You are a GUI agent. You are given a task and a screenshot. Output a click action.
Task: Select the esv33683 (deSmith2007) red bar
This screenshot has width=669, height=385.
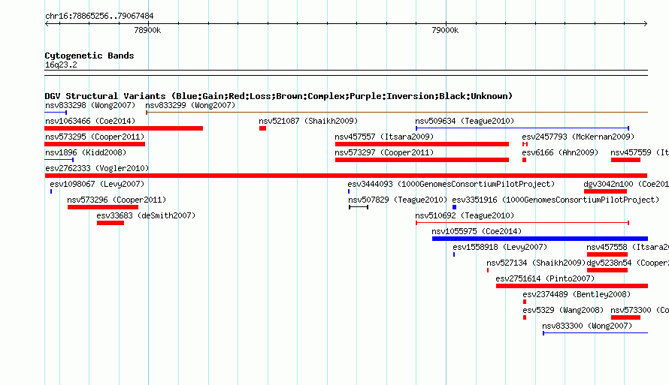coord(110,223)
